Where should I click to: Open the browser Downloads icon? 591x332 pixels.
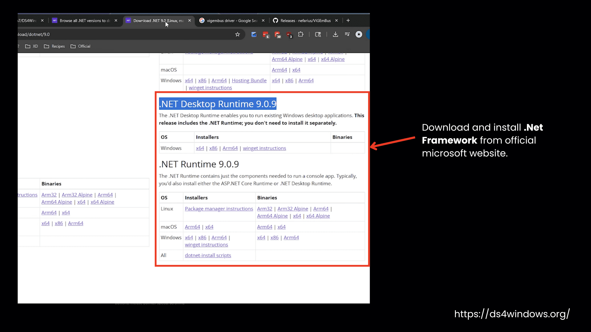click(336, 34)
